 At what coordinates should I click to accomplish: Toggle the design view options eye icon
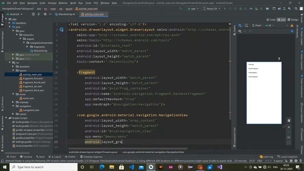coord(240,31)
